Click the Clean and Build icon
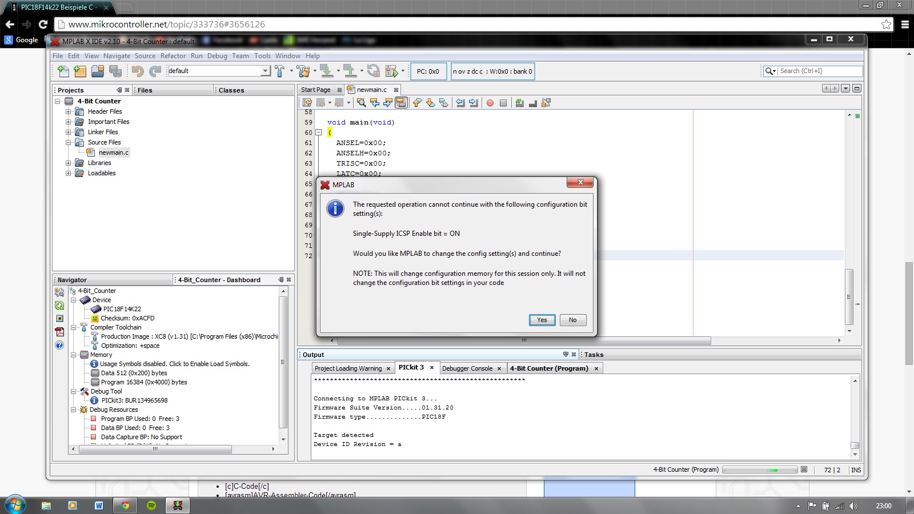The image size is (914, 514). click(303, 71)
